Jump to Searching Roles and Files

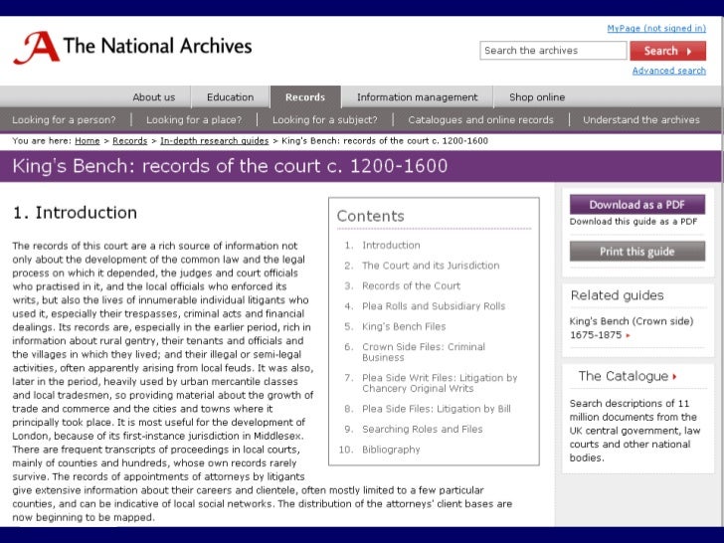click(x=422, y=429)
